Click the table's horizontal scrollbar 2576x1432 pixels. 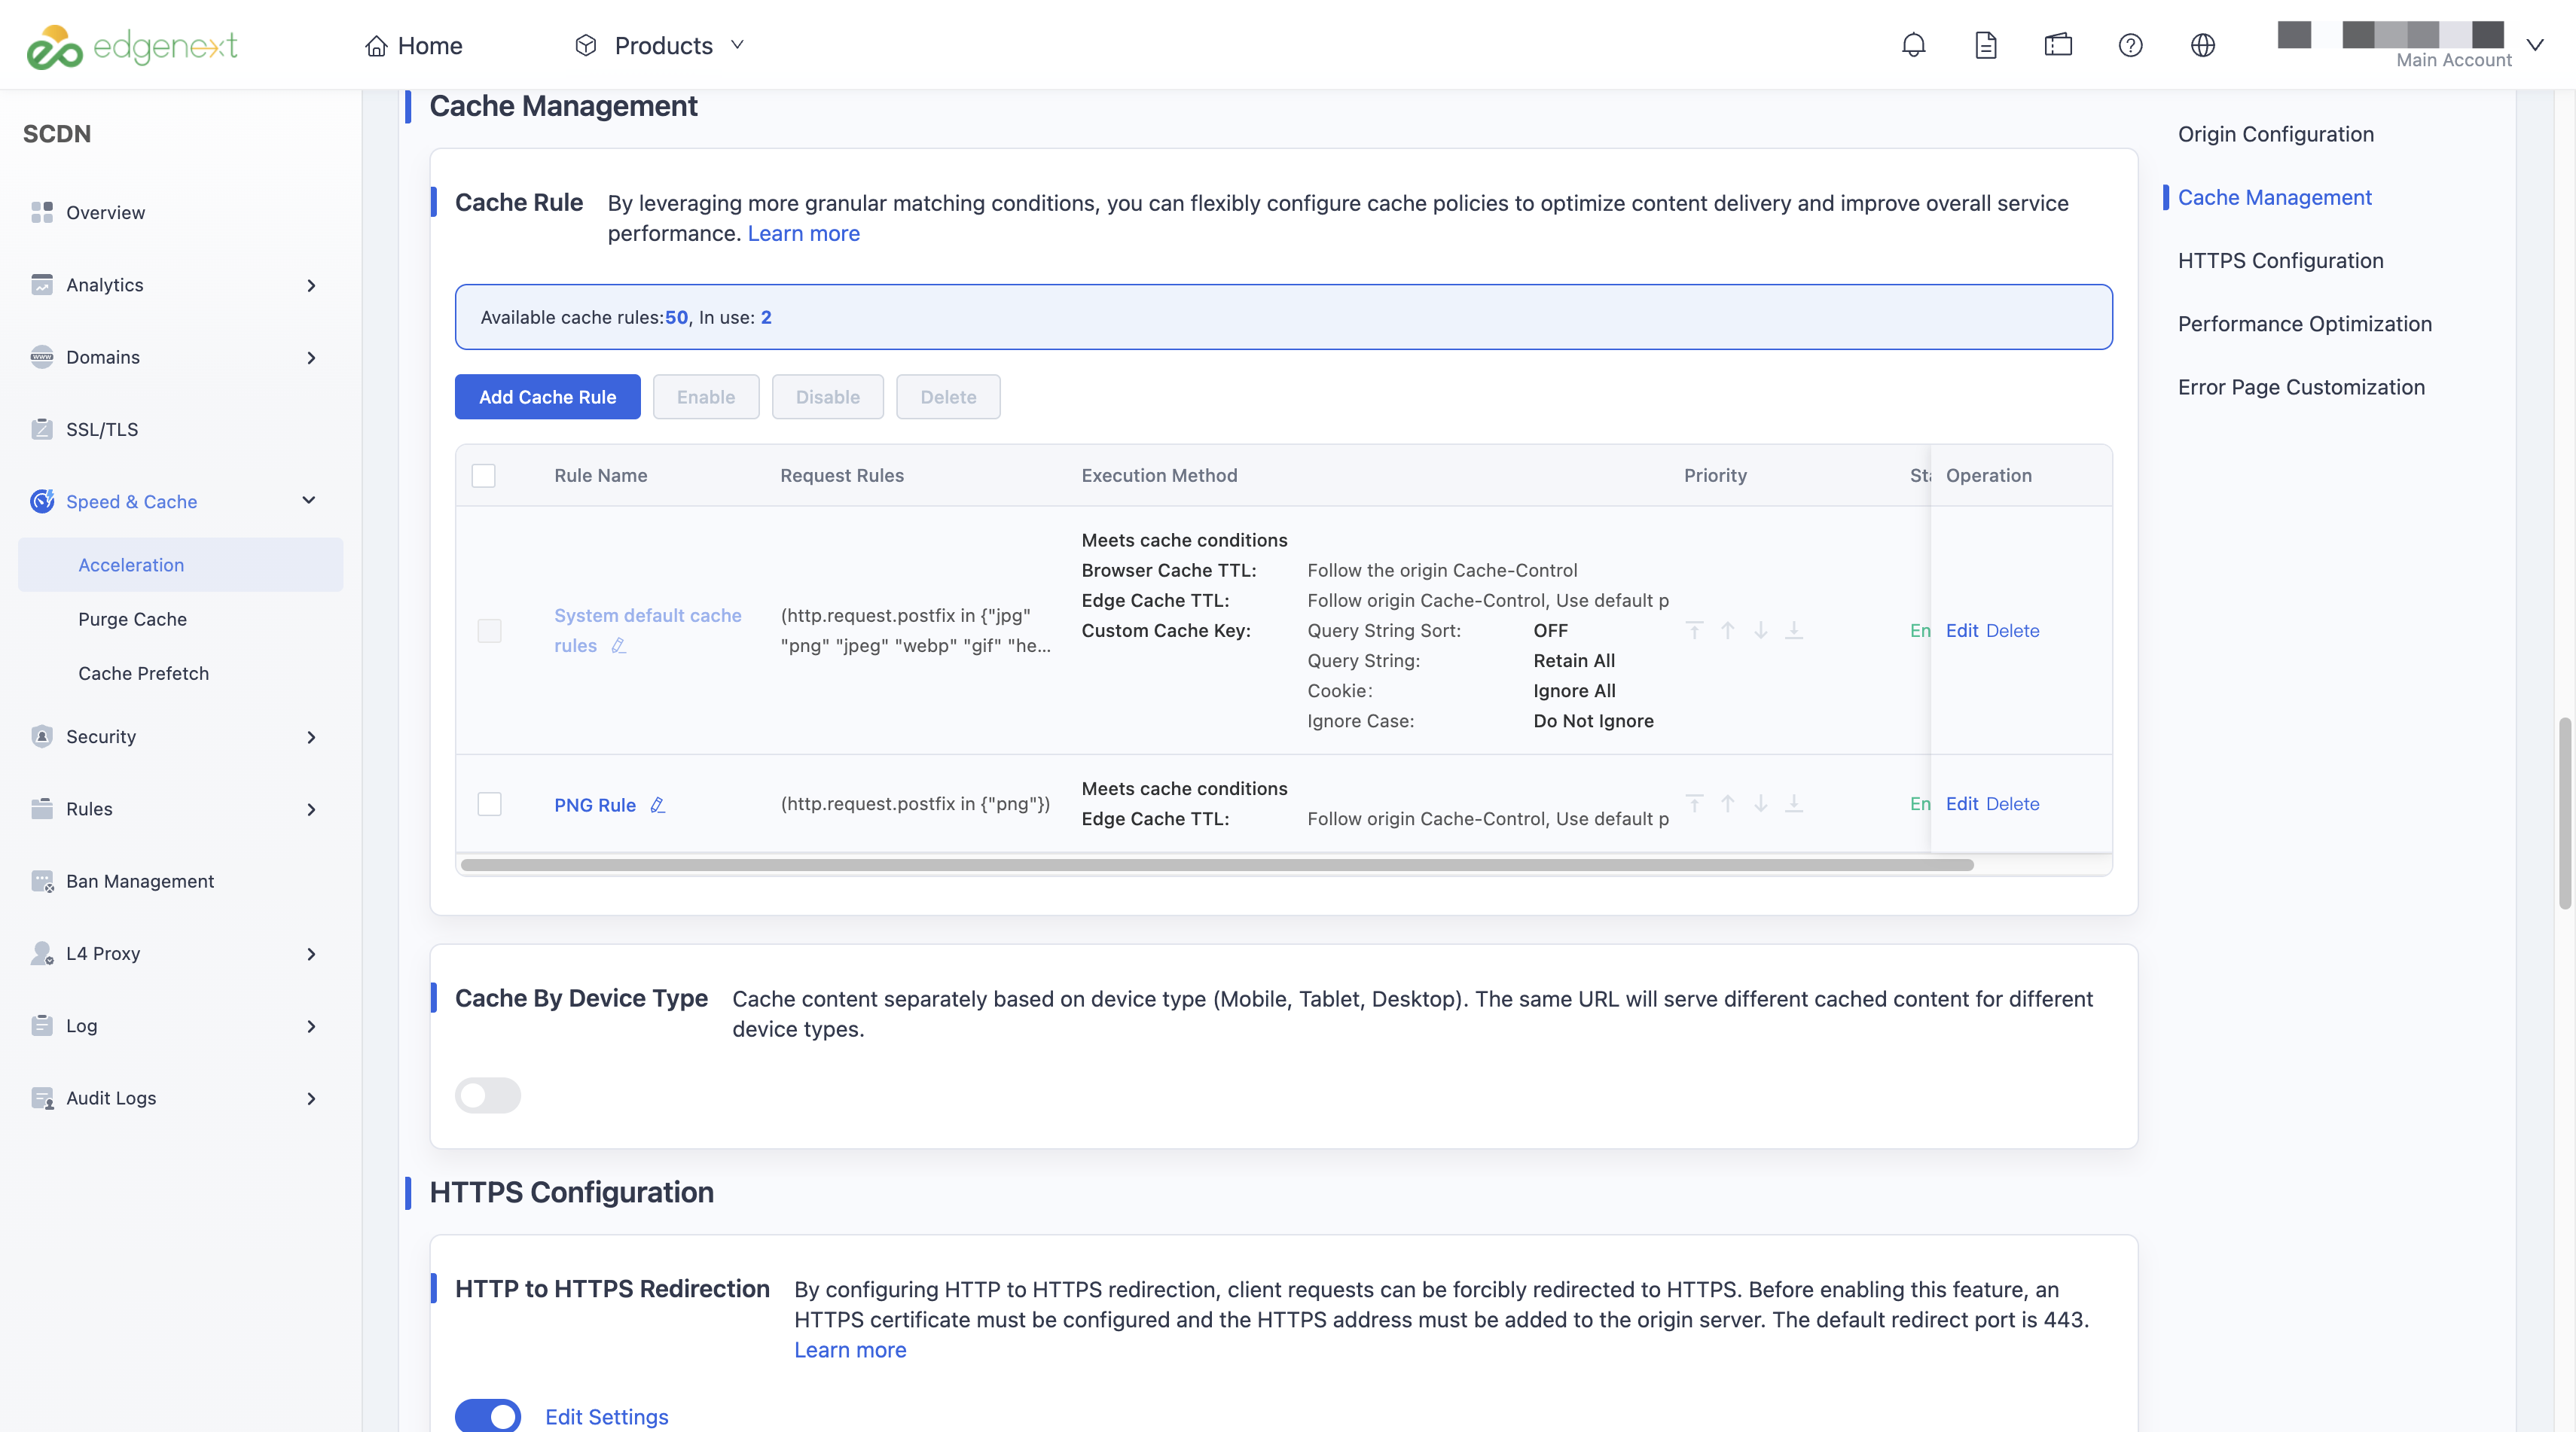[1216, 864]
